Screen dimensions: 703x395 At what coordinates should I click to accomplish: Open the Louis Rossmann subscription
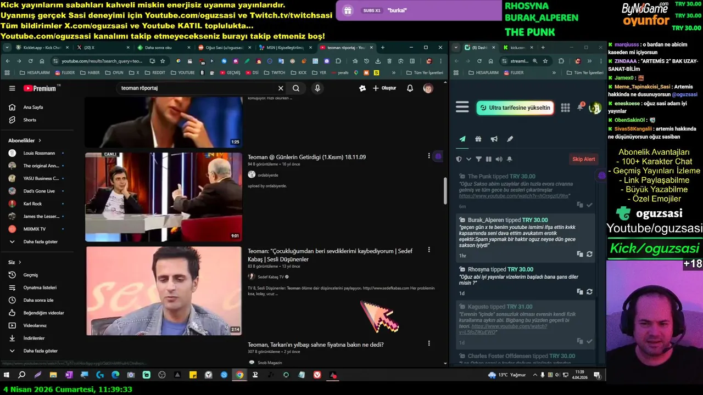(x=37, y=153)
